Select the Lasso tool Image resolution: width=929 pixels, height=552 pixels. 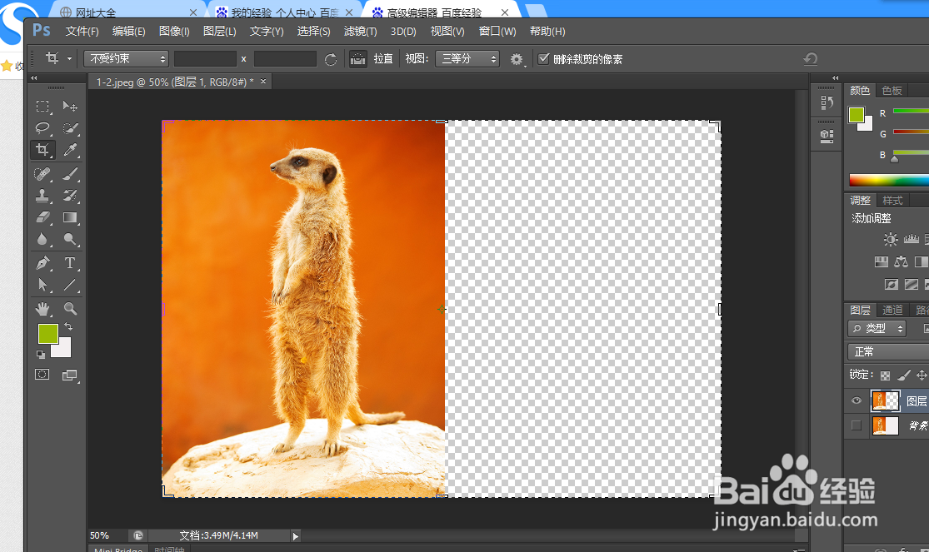point(42,128)
